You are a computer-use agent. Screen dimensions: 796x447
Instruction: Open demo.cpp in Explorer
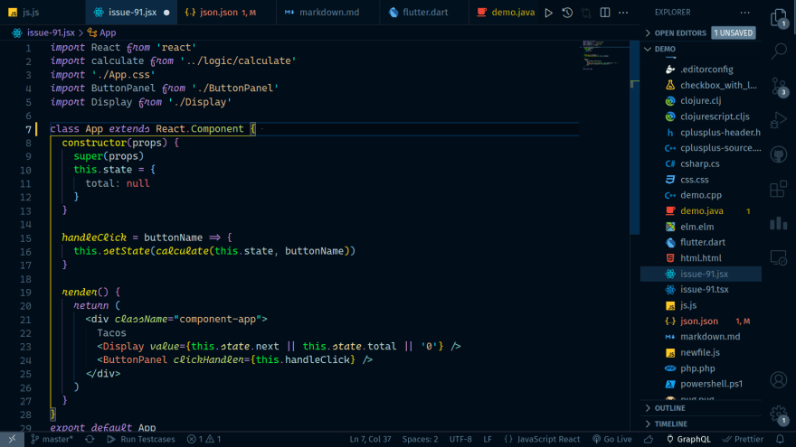pos(701,195)
